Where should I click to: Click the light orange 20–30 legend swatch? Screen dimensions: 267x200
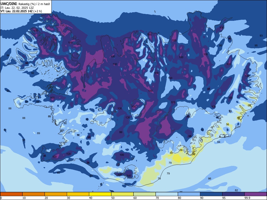tap(56, 194)
